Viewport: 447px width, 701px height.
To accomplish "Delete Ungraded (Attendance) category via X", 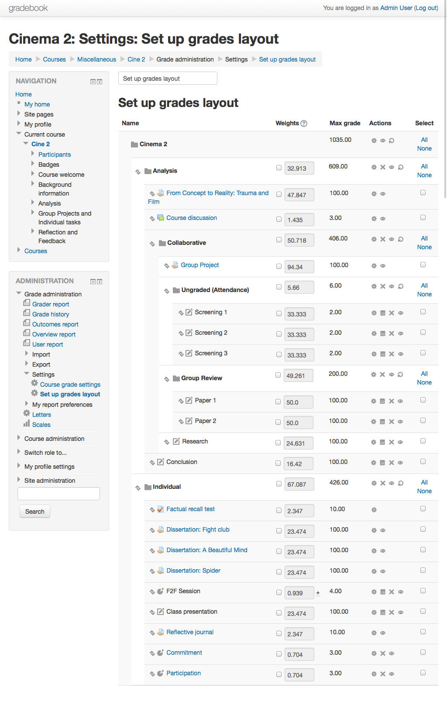I will [383, 286].
